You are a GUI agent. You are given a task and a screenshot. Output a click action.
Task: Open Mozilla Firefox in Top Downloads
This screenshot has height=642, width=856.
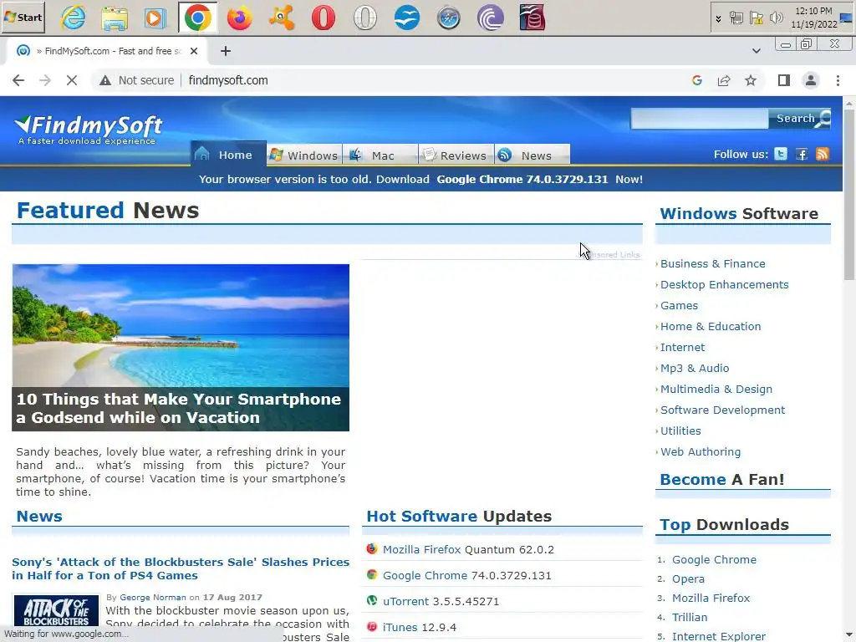711,598
